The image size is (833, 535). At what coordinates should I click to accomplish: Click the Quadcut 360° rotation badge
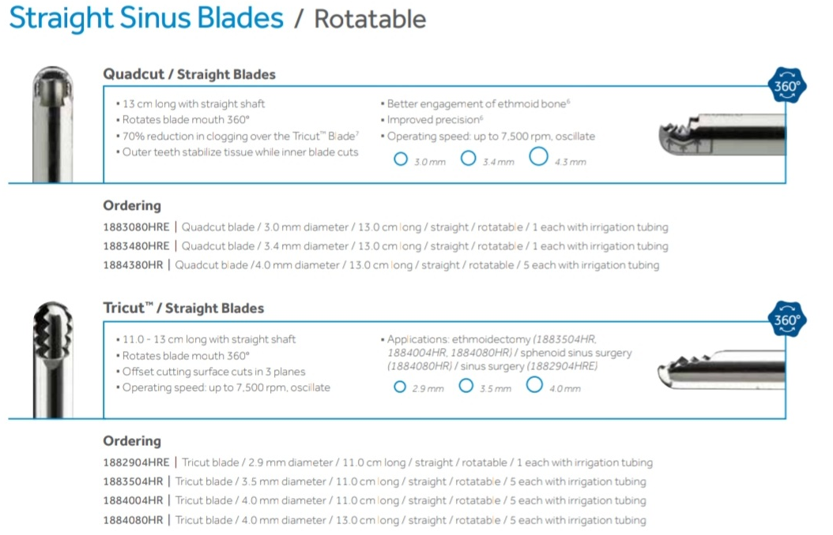point(787,85)
